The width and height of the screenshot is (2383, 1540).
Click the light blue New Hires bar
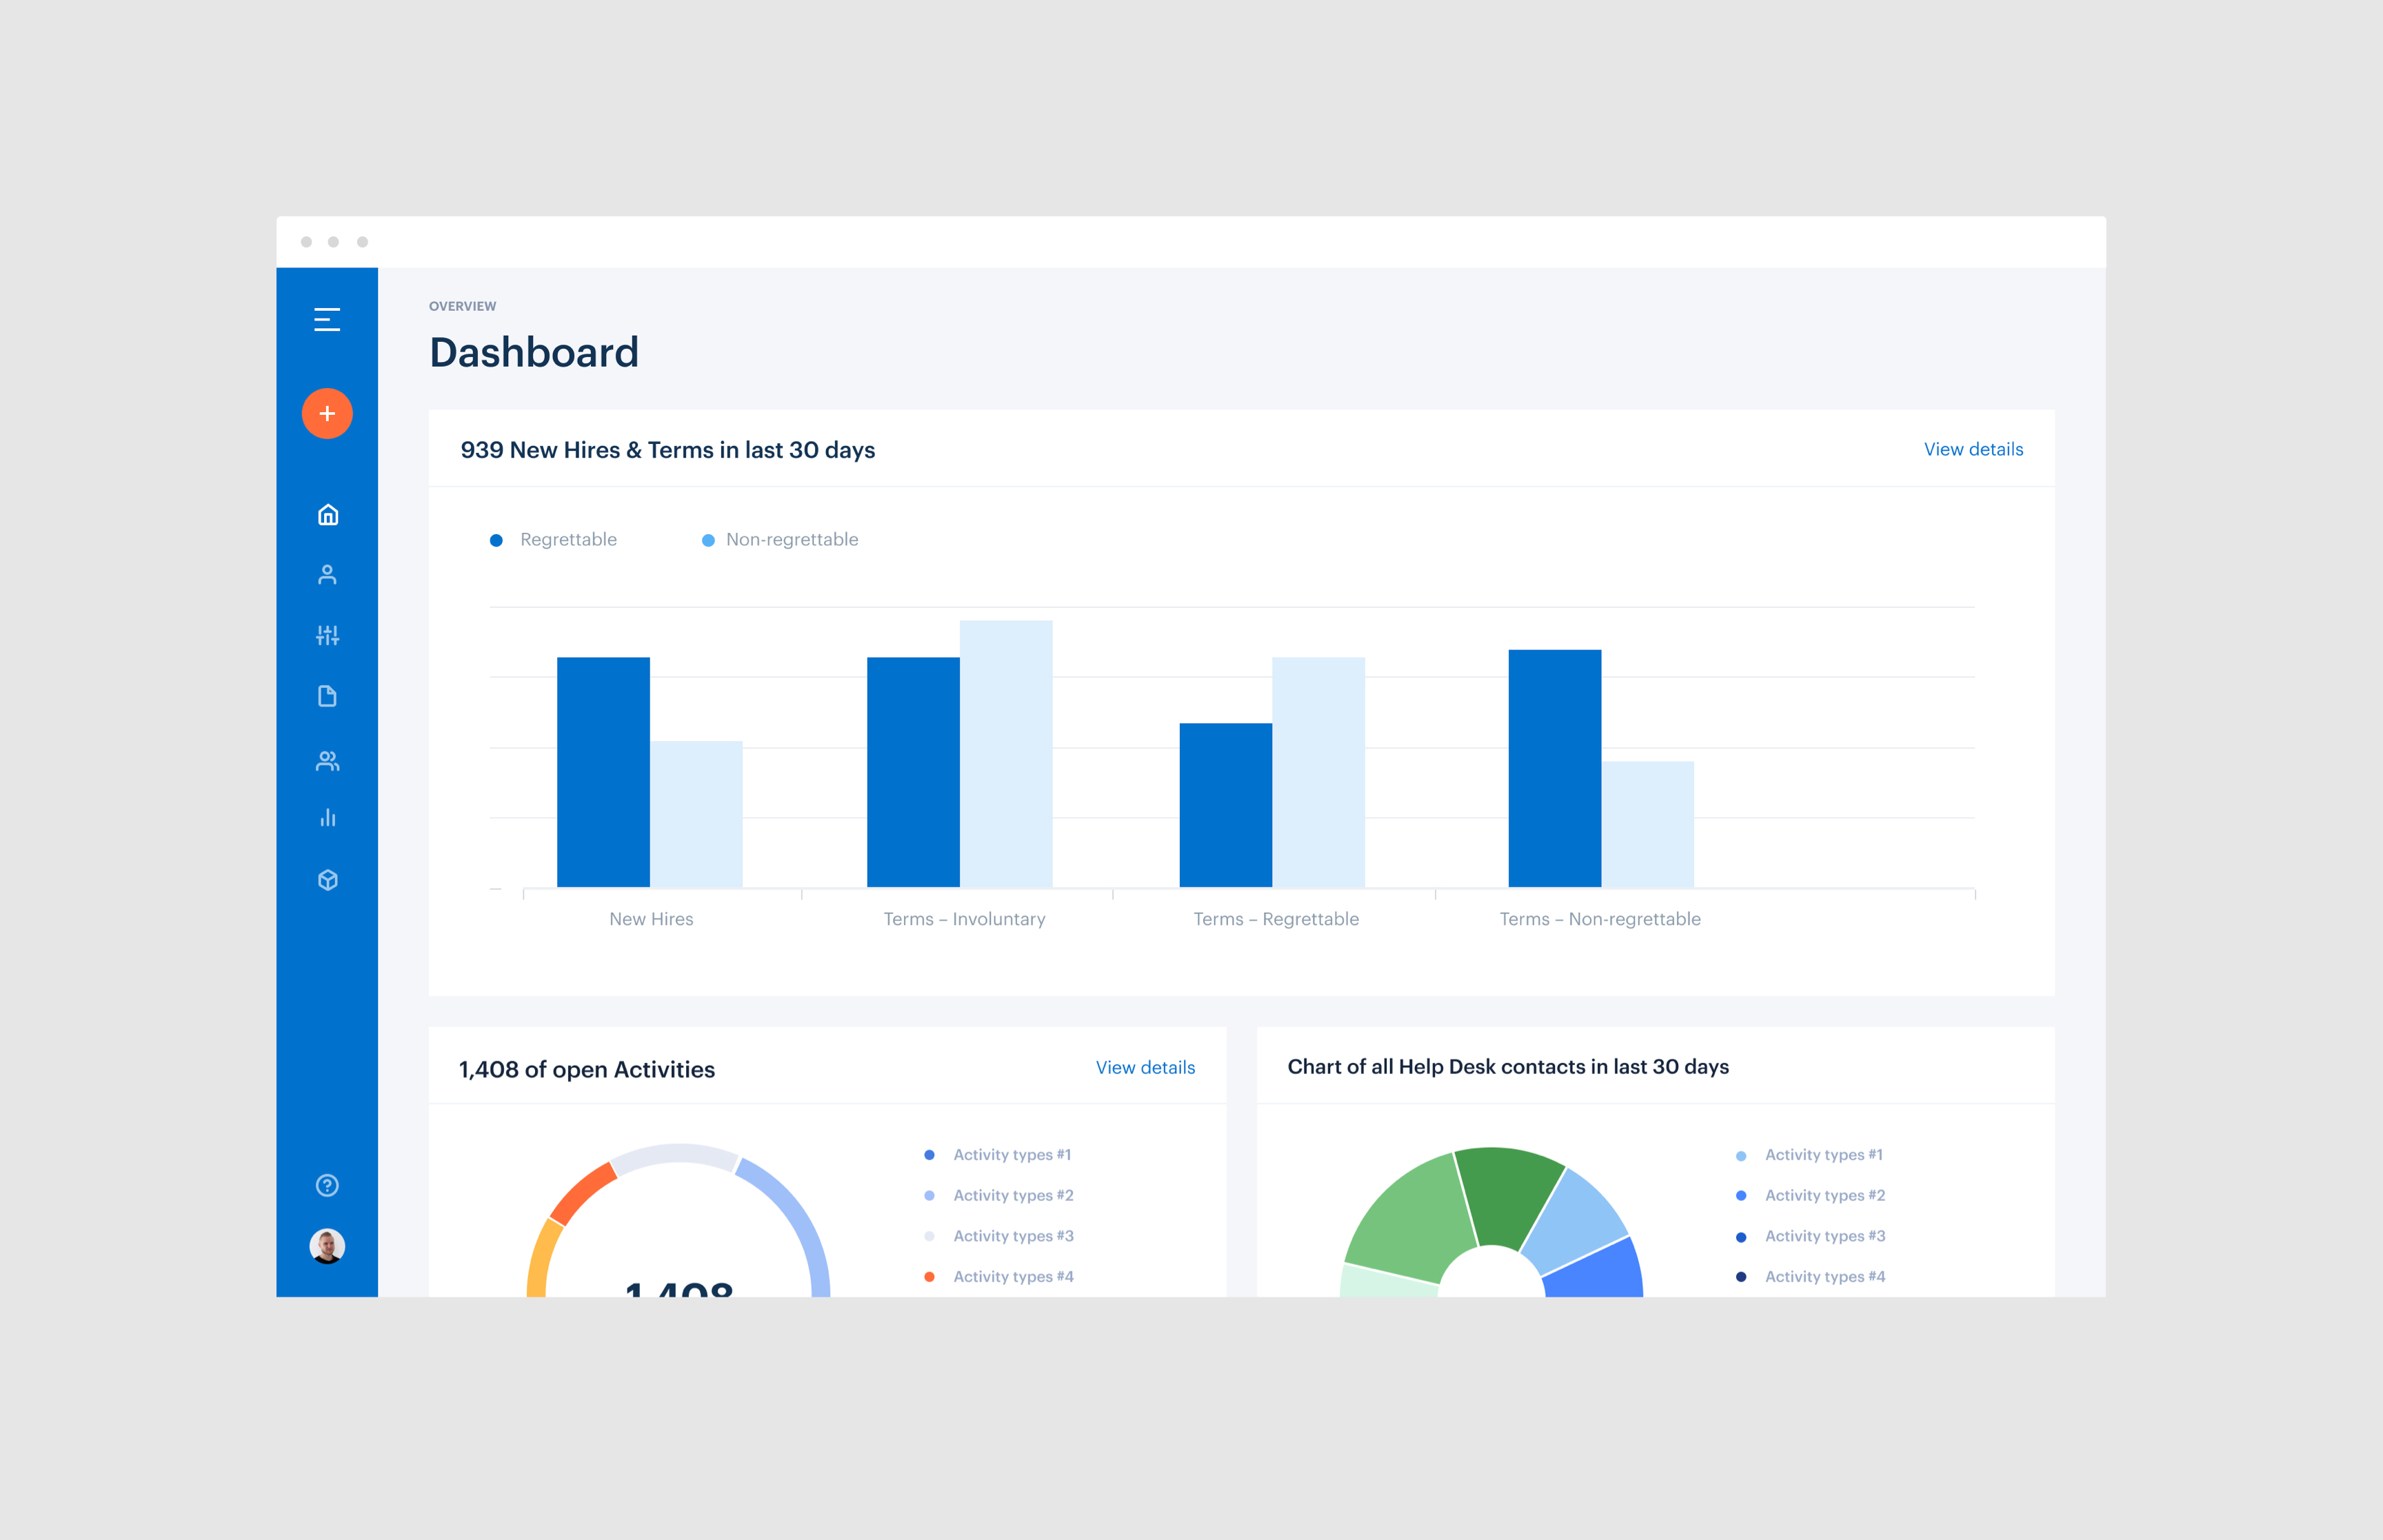click(x=696, y=814)
